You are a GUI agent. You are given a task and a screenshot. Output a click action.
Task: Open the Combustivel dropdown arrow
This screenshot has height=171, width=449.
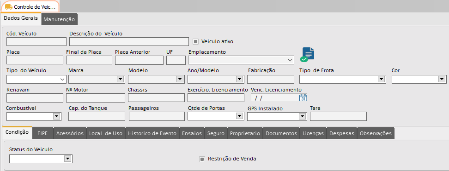point(56,116)
